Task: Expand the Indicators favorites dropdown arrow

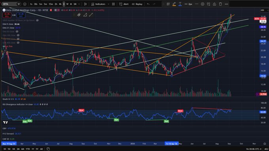Action: [108, 4]
